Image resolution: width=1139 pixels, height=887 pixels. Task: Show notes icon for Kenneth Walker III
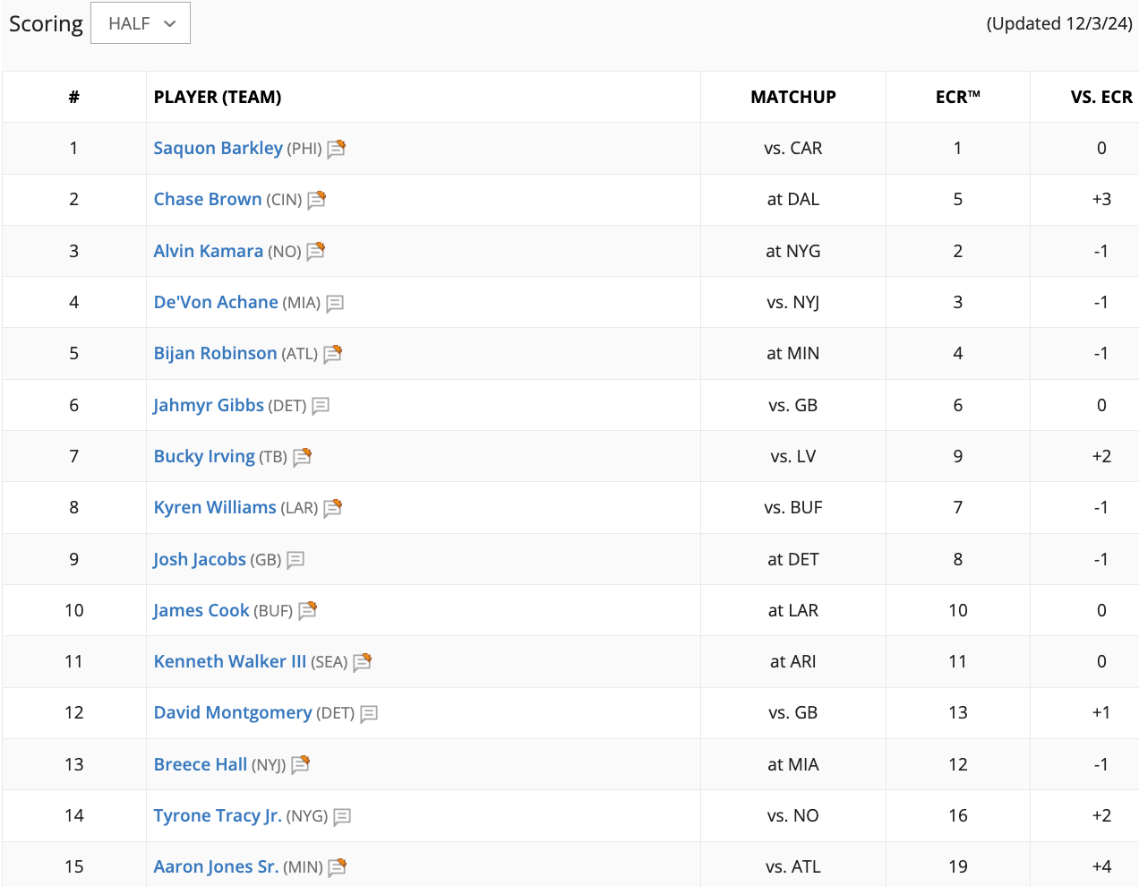pos(363,662)
